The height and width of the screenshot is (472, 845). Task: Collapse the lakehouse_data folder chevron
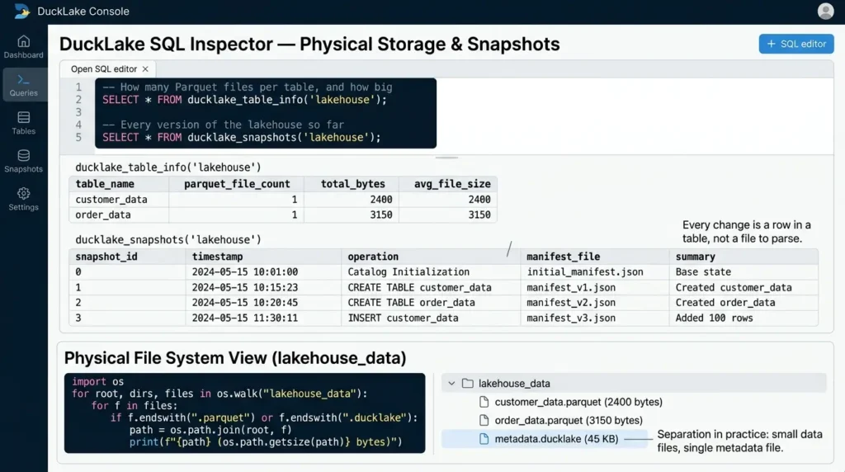(451, 383)
